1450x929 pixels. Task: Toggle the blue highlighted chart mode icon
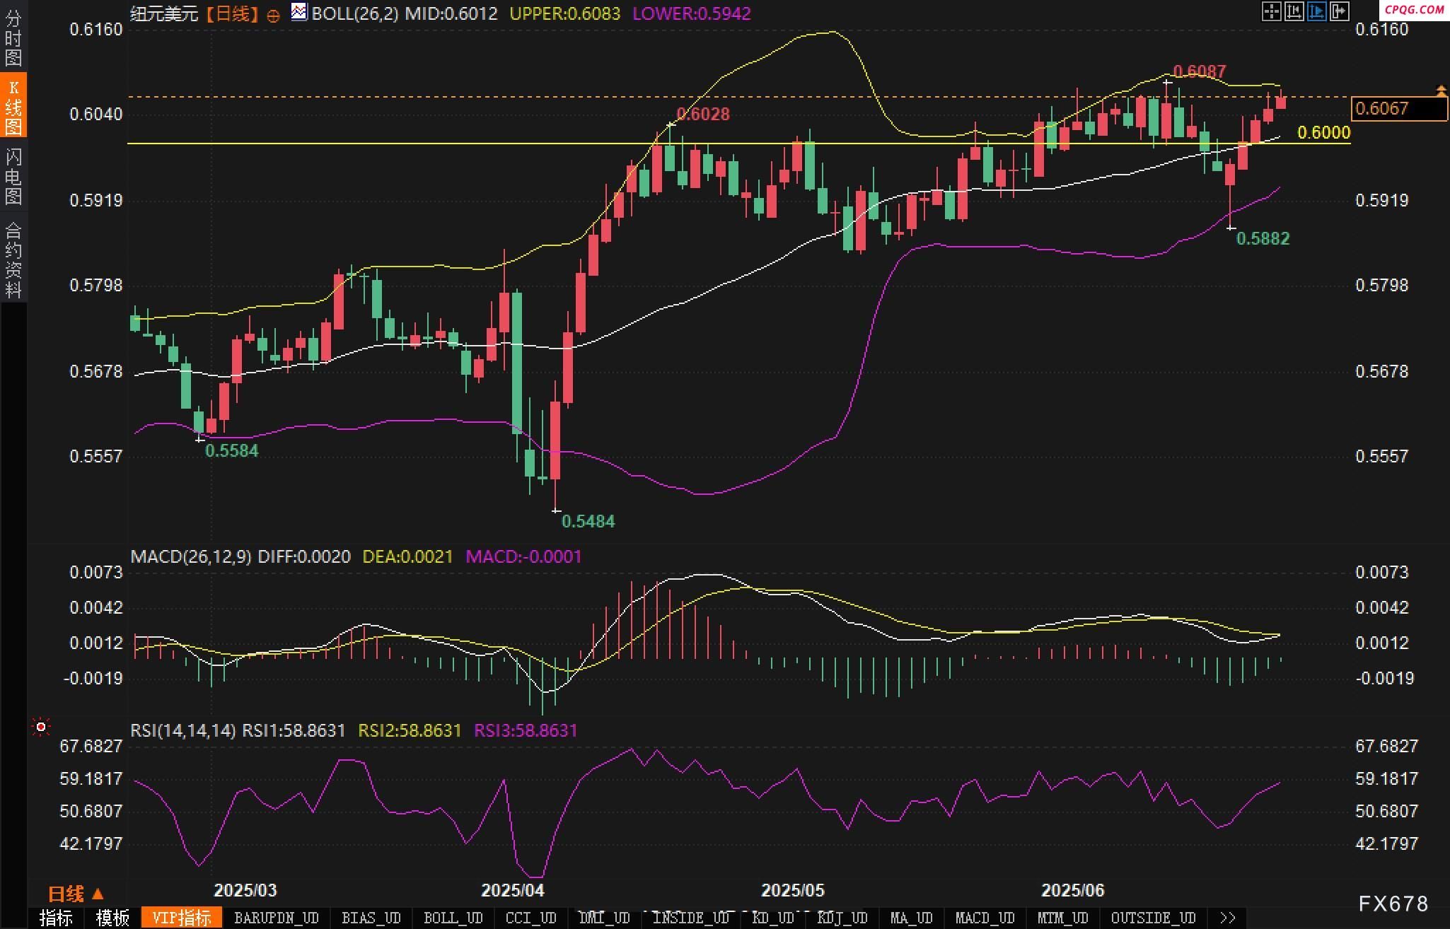1316,11
